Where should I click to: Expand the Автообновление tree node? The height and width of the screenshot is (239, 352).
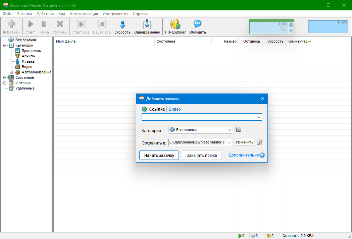(x=11, y=72)
